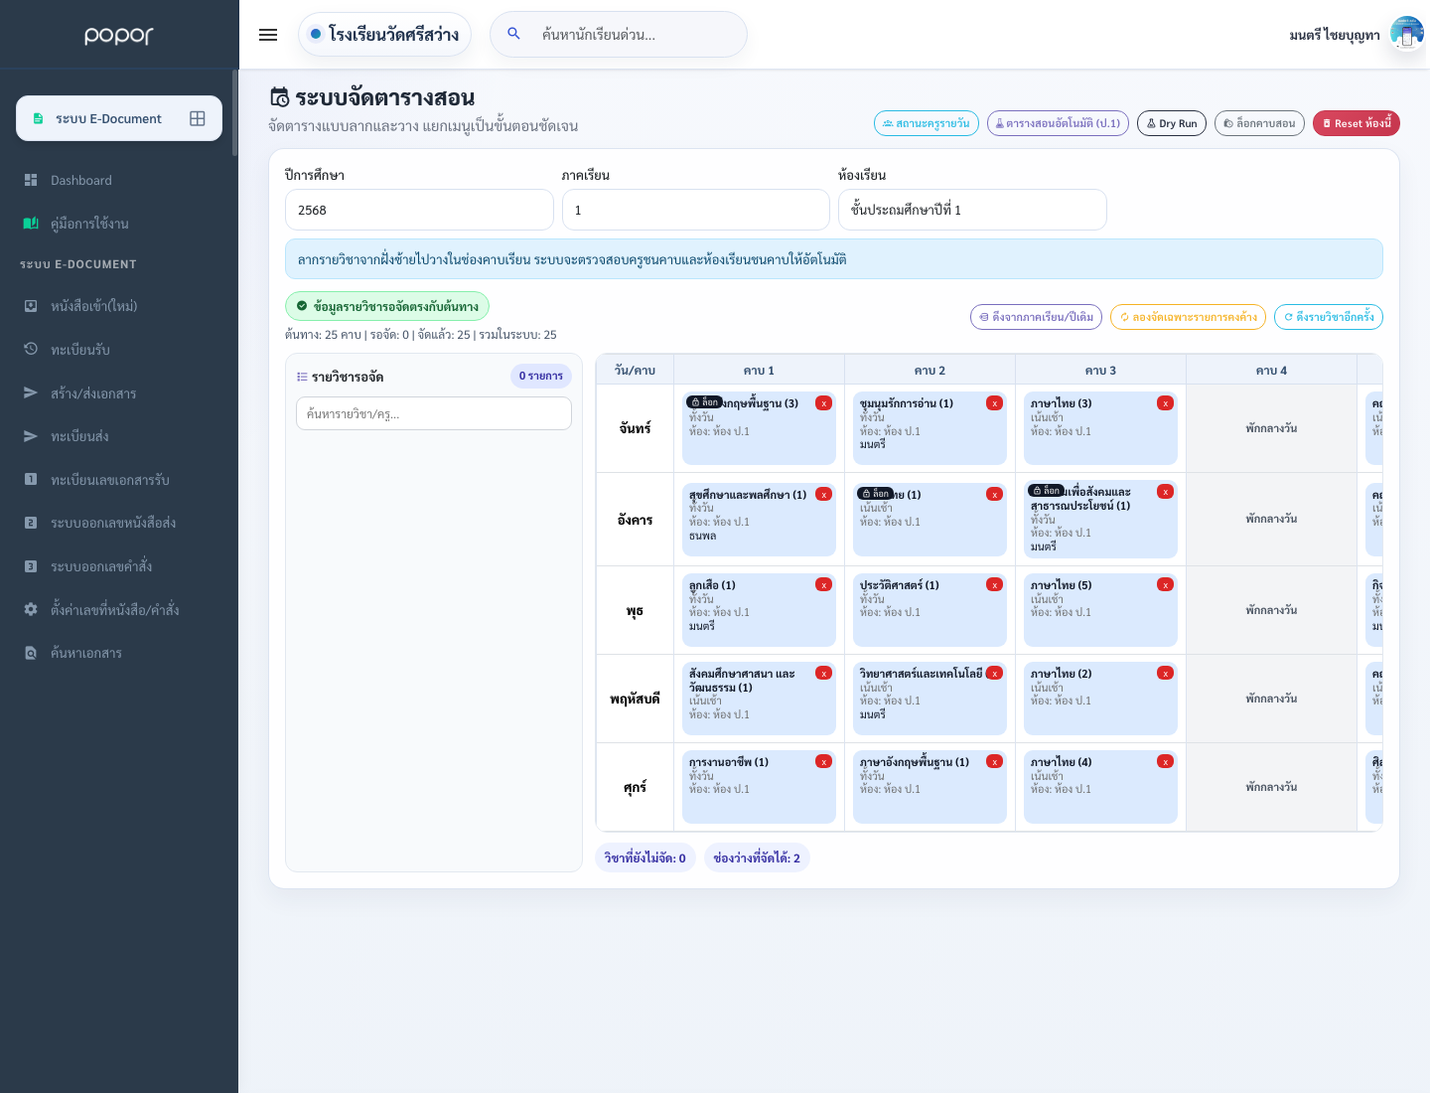The height and width of the screenshot is (1093, 1430).
Task: Click the Dry Run button
Action: pos(1173,123)
